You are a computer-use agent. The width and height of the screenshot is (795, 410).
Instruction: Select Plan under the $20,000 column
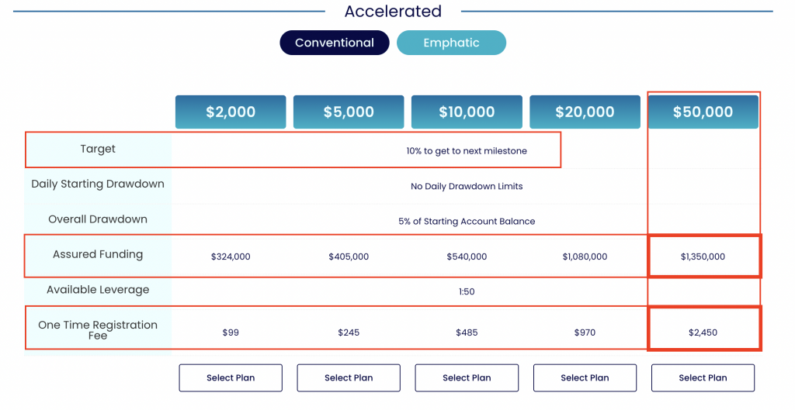click(585, 377)
